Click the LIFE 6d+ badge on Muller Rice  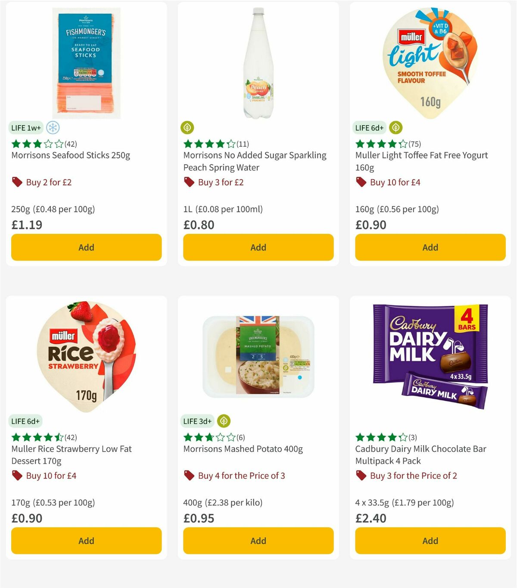pos(26,421)
